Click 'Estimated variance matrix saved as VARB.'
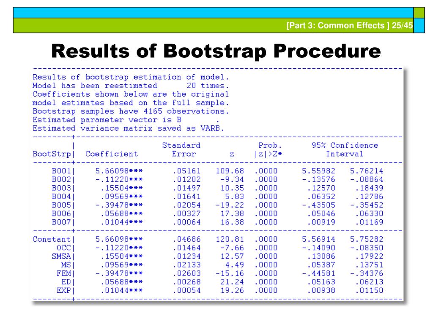 pyautogui.click(x=129, y=128)
